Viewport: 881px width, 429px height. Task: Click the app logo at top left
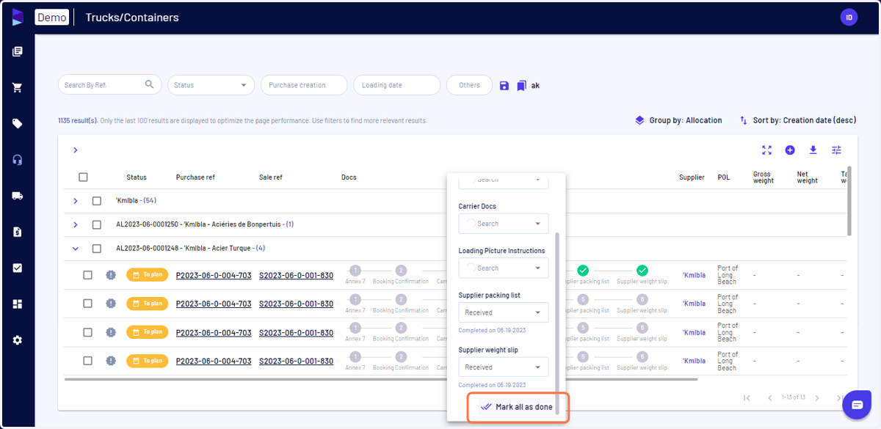[18, 17]
